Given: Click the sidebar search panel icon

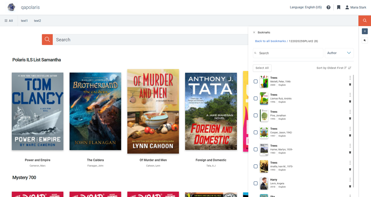Looking at the screenshot, I should [x=364, y=40].
